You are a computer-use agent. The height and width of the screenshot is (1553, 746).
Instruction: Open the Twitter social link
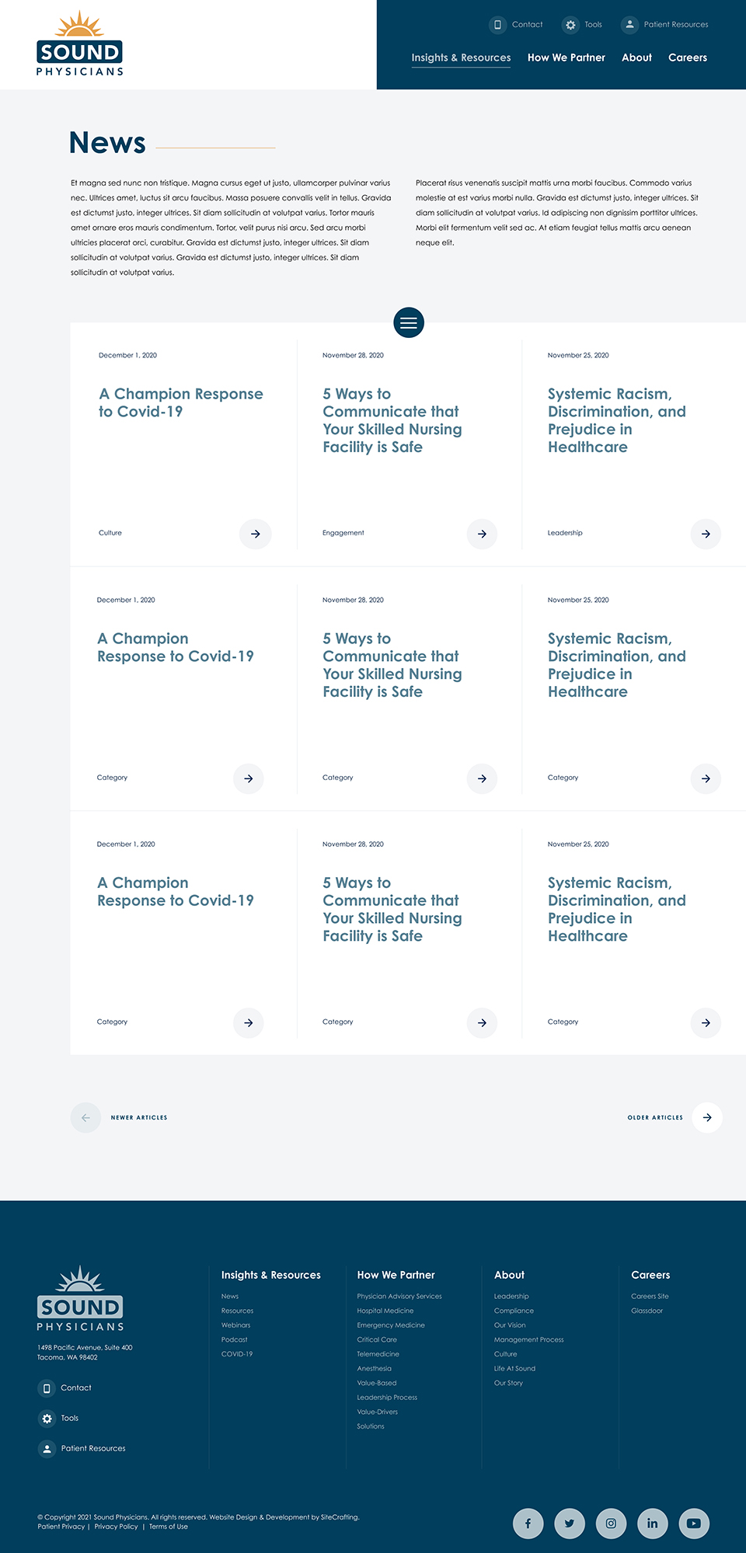(x=570, y=1523)
